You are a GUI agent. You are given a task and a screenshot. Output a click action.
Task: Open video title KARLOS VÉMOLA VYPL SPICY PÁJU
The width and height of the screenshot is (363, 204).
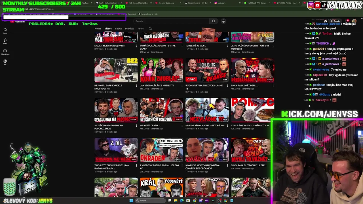coord(205,126)
